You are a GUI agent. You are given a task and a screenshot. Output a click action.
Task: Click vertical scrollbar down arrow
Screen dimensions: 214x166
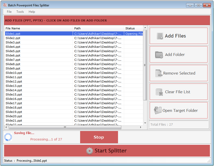pyautogui.click(x=145, y=123)
